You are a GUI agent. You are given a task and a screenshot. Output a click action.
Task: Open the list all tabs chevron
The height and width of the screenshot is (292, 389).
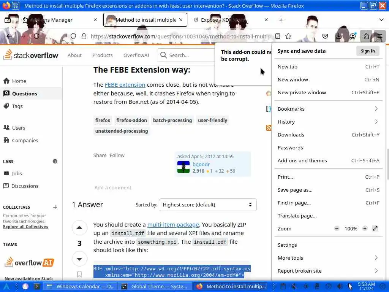[381, 20]
